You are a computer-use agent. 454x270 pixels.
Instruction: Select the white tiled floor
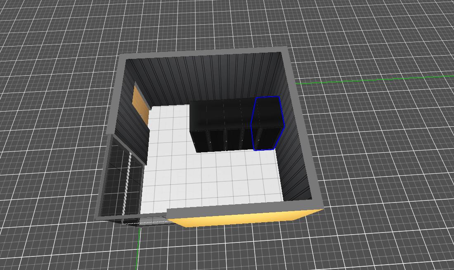pos(215,177)
